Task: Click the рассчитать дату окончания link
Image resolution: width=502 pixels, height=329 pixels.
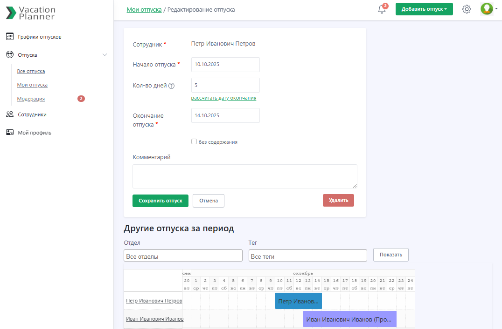Action: pyautogui.click(x=223, y=98)
